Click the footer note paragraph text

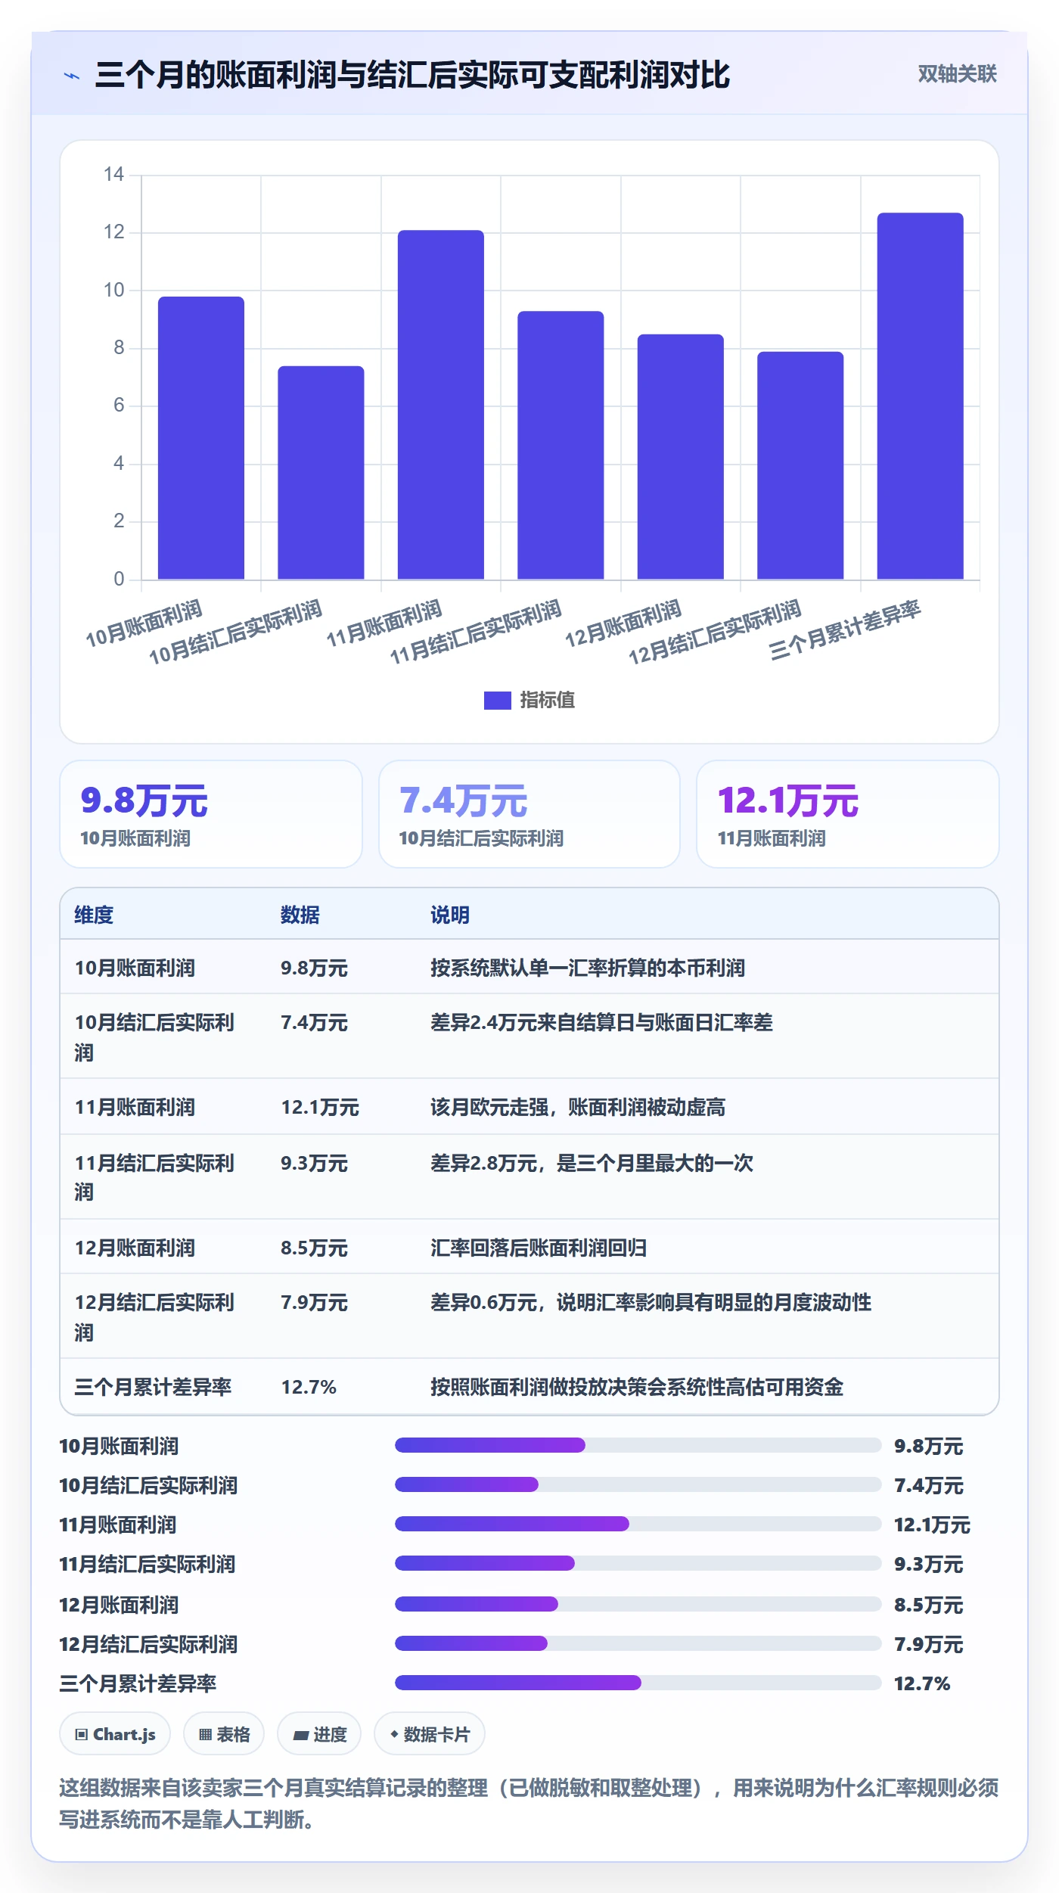click(x=529, y=1804)
